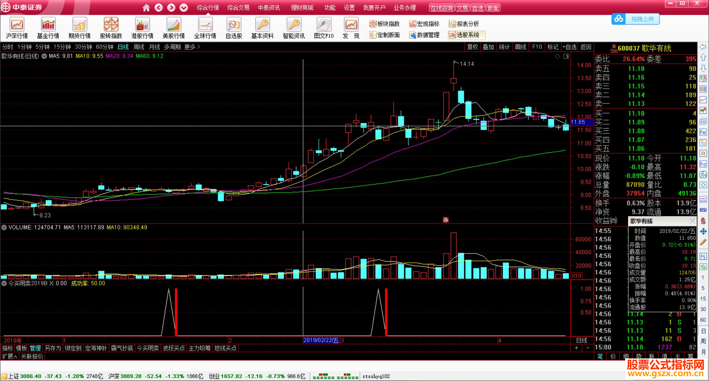
Task: Click the sidebar pencil drawing icon
Action: point(703,242)
